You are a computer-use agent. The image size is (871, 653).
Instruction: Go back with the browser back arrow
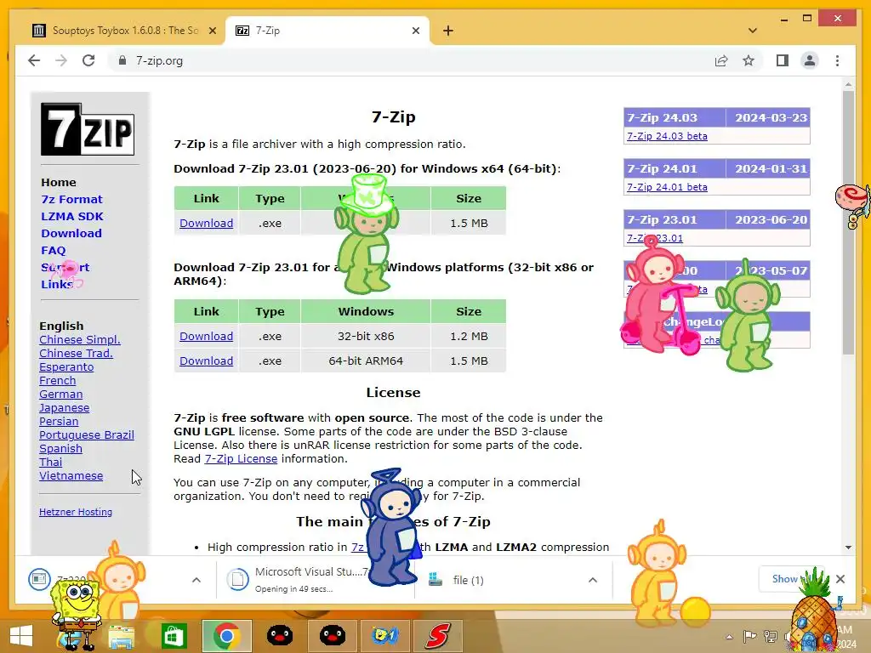[34, 60]
